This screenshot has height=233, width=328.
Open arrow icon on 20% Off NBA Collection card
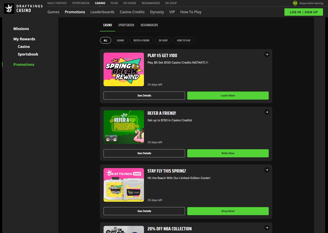coord(267,228)
